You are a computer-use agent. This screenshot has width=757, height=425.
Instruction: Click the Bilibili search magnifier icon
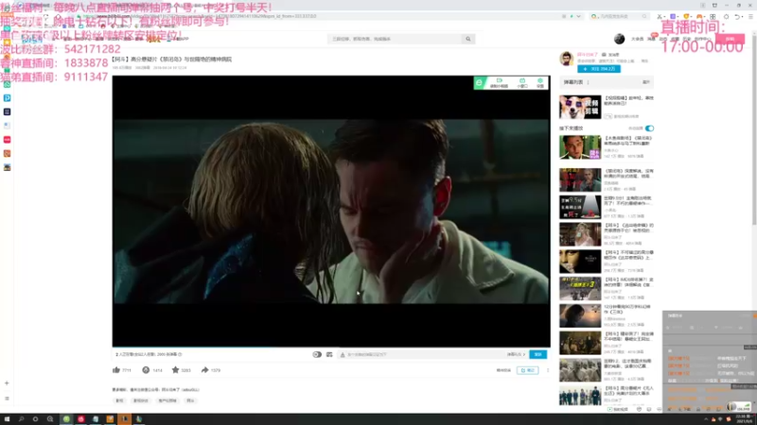467,39
